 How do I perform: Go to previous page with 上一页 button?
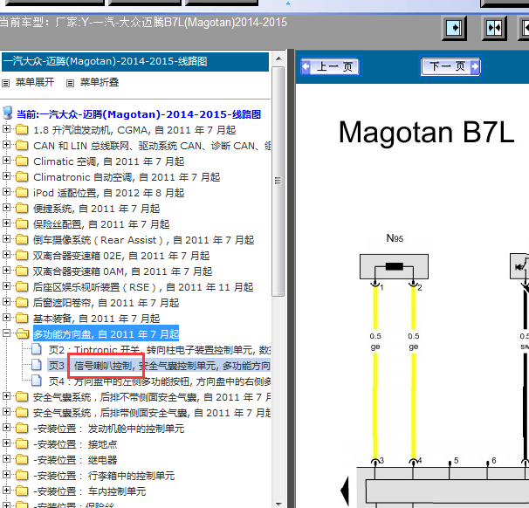pos(330,66)
